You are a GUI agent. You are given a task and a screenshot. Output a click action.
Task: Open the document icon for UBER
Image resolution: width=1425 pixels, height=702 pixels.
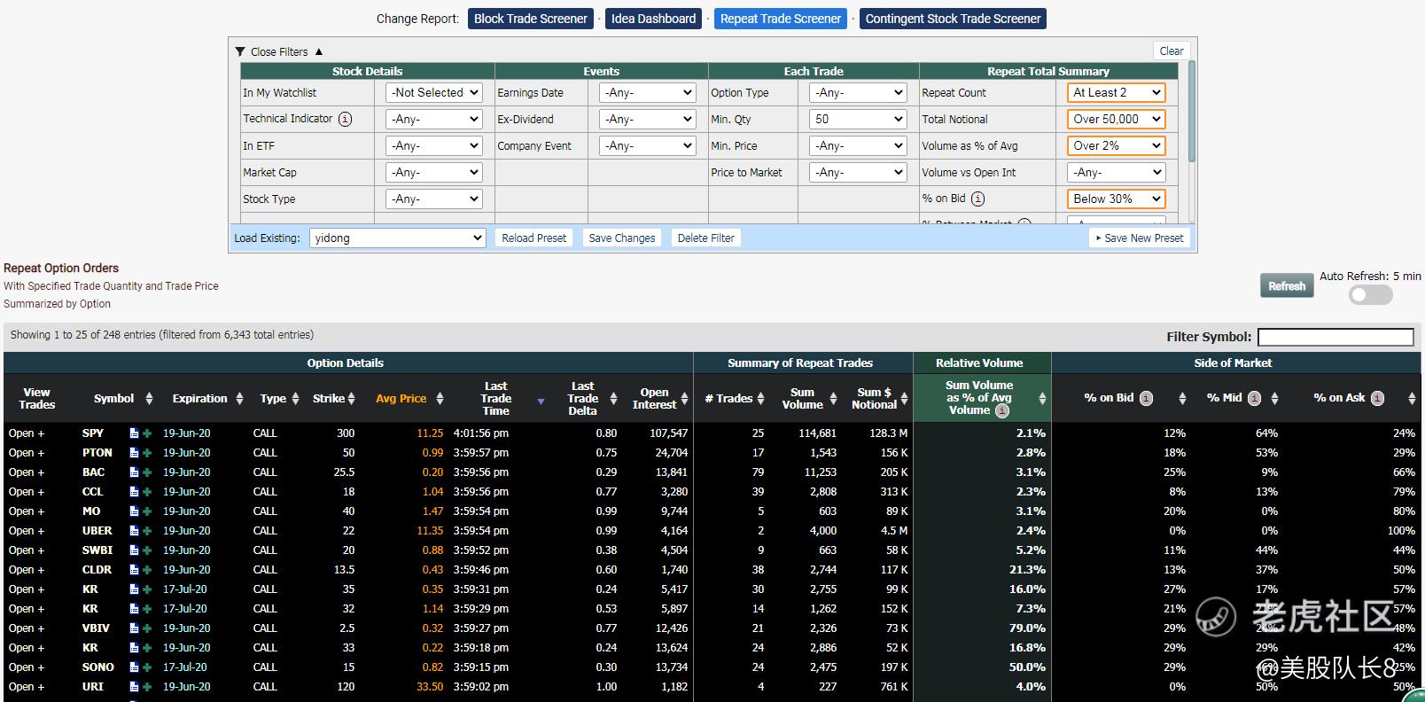tap(134, 531)
